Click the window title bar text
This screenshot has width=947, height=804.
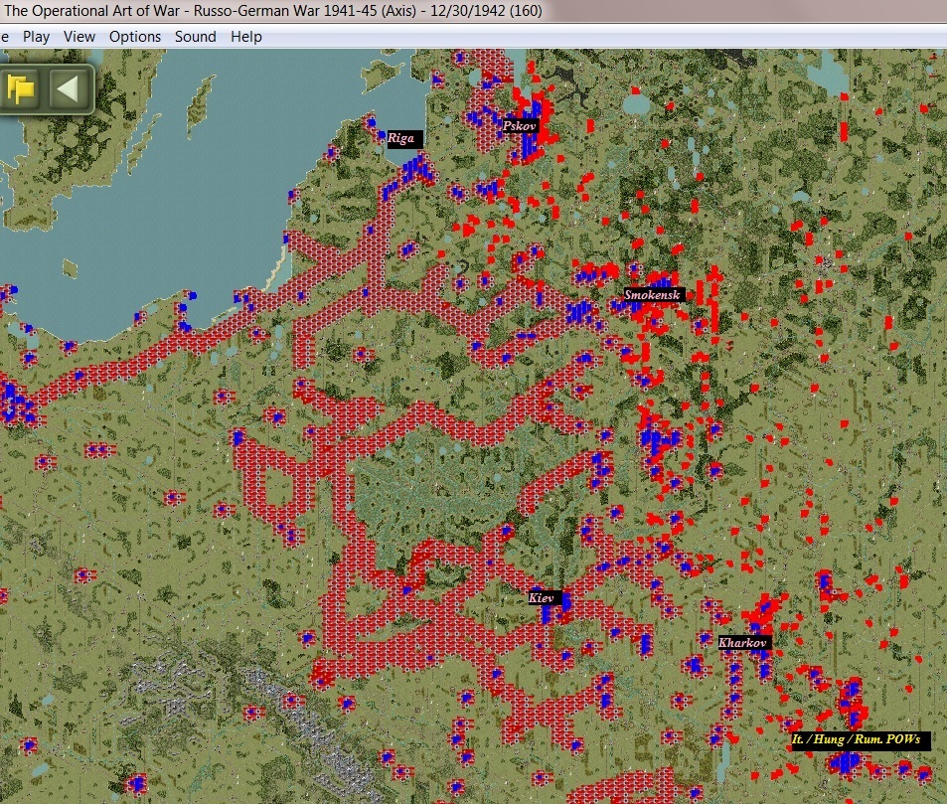[x=273, y=11]
